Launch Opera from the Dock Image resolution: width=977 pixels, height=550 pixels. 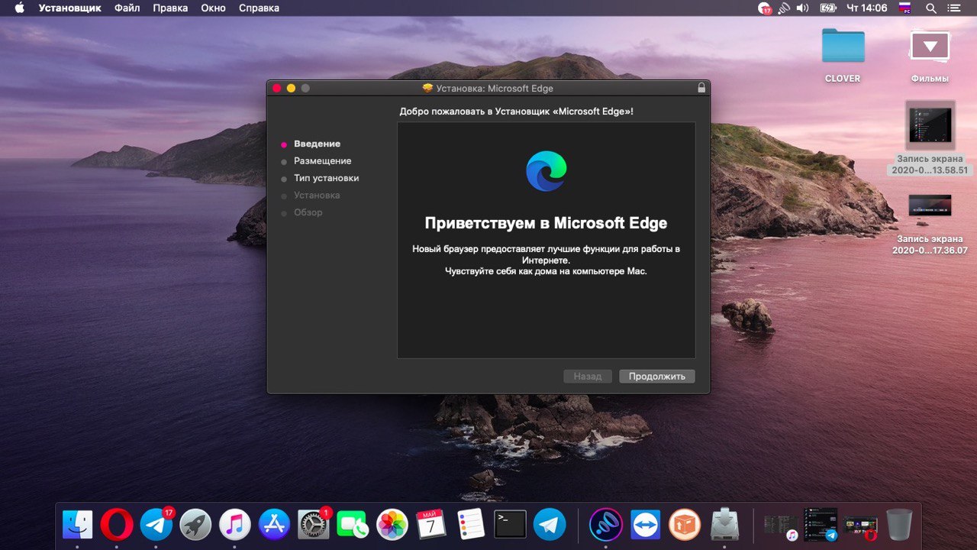117,525
